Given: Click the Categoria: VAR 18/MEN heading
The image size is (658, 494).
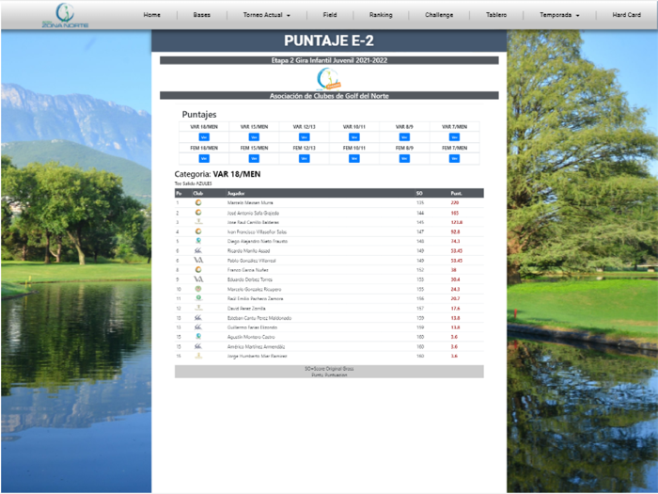Looking at the screenshot, I should coord(217,174).
